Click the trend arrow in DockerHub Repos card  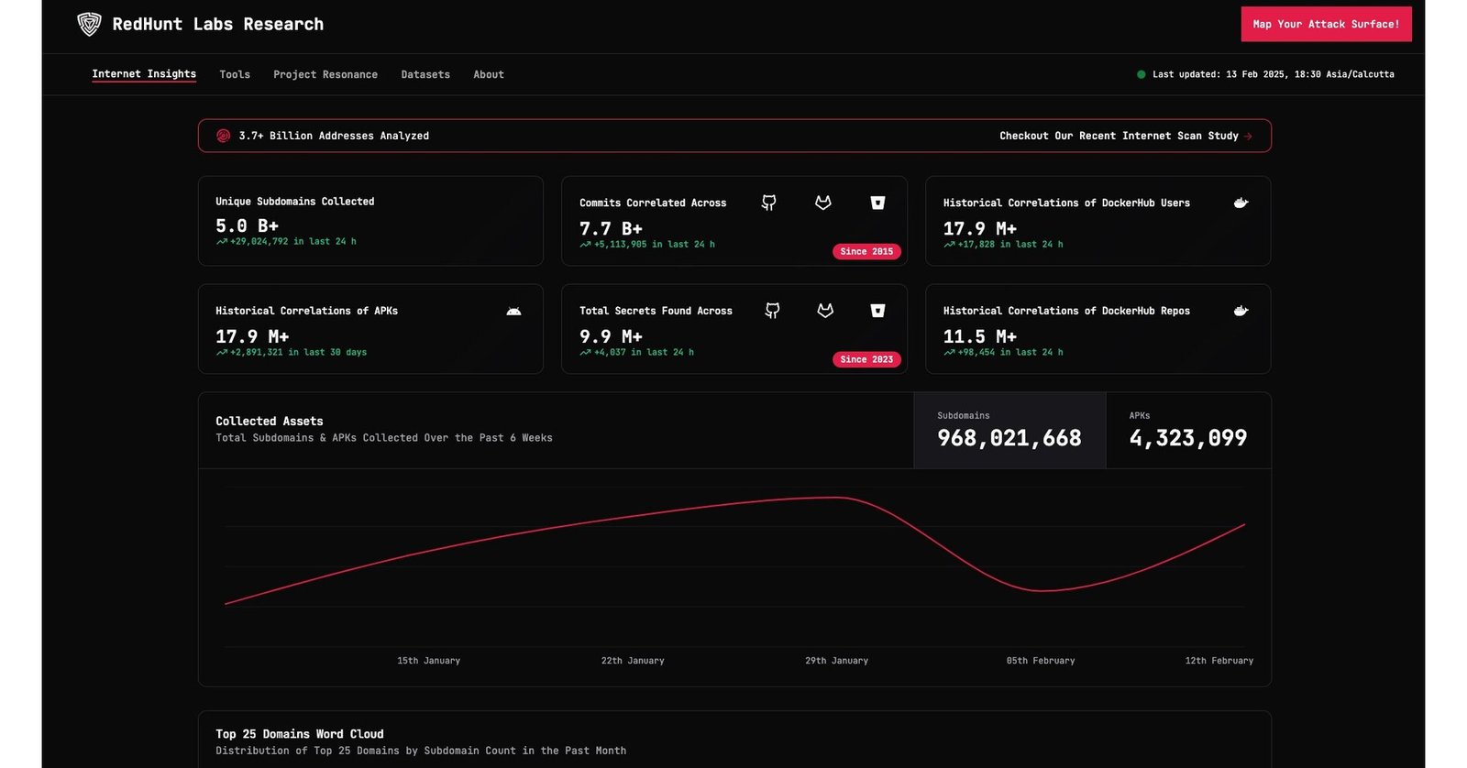click(x=949, y=352)
